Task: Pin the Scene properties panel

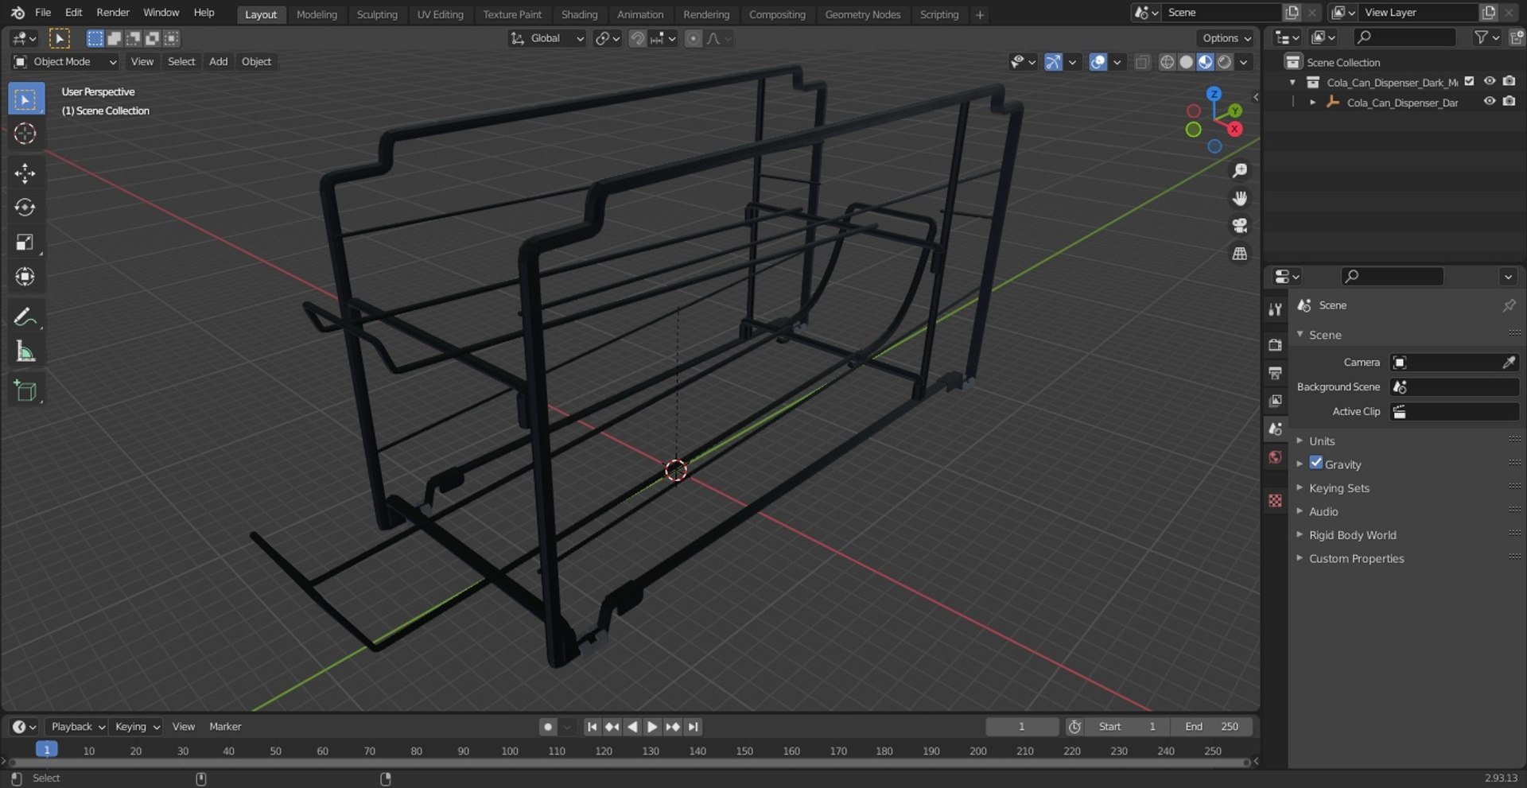Action: [x=1509, y=305]
